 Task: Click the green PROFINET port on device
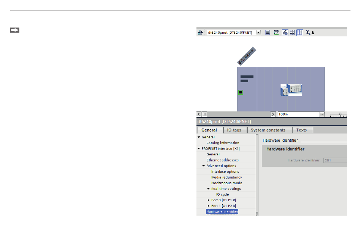pos(240,92)
